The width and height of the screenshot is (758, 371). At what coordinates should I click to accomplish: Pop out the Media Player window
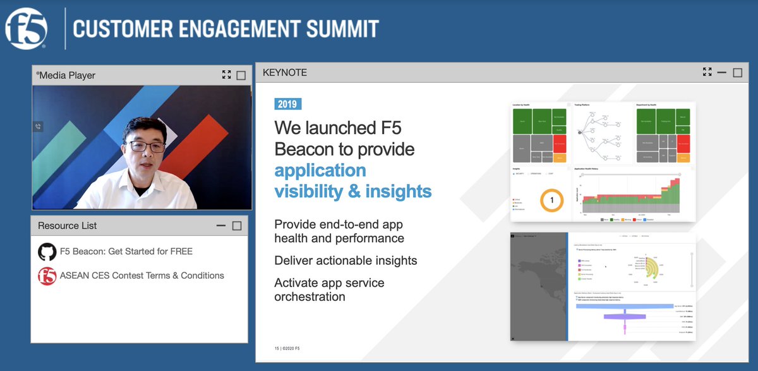pos(241,75)
